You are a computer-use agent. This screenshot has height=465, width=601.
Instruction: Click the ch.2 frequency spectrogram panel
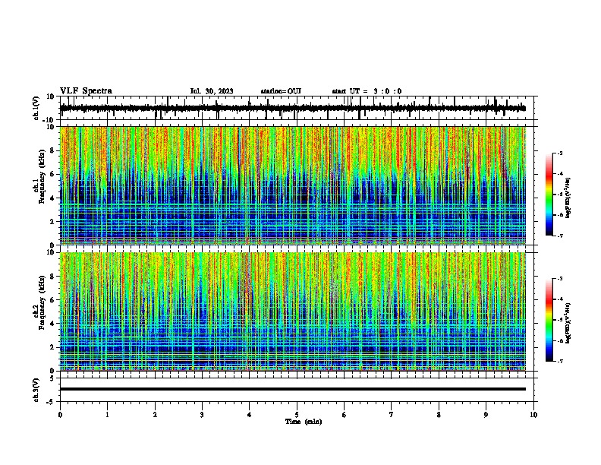pos(293,312)
